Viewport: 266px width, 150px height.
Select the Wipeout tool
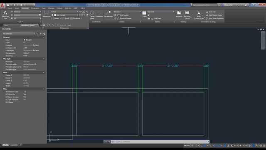click(179, 14)
